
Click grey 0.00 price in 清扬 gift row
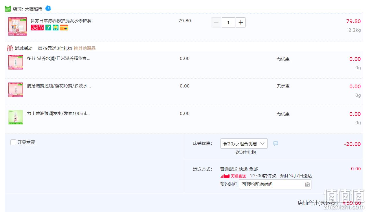pos(185,86)
